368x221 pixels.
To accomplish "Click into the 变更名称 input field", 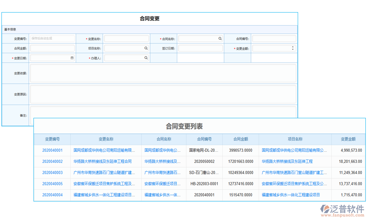I will (125, 38).
